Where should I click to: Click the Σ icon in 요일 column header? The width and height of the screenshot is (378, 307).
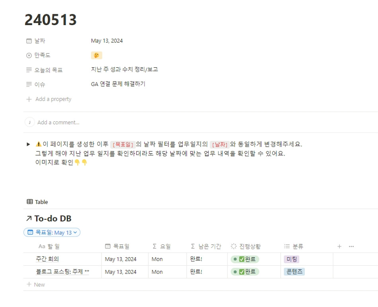(154, 246)
